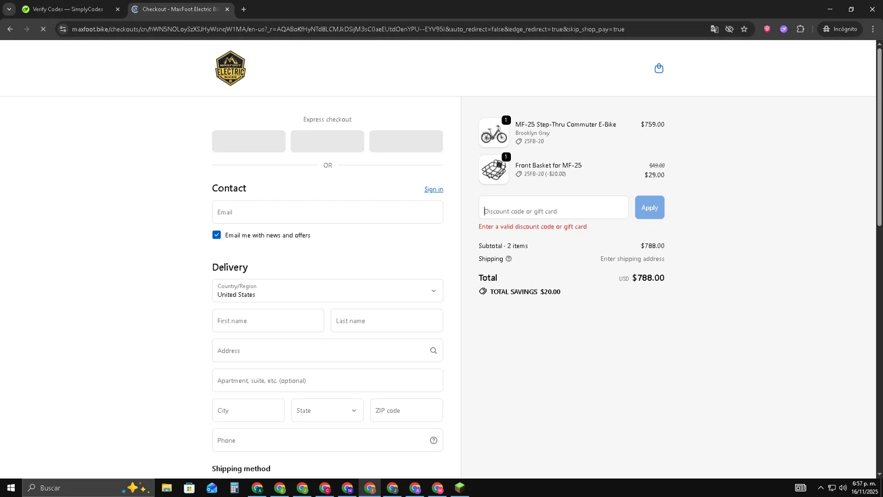The height and width of the screenshot is (497, 883).
Task: Click the MaxFoot Electric Bikes logo
Action: pos(230,68)
